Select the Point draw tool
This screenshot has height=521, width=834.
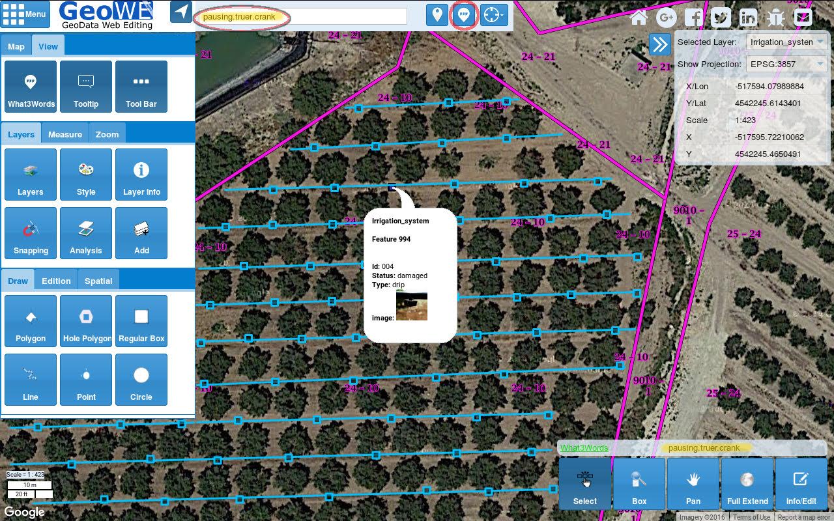(x=86, y=380)
